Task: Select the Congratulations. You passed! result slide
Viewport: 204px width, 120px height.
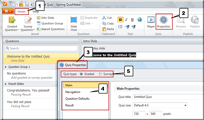Action: click(x=30, y=92)
